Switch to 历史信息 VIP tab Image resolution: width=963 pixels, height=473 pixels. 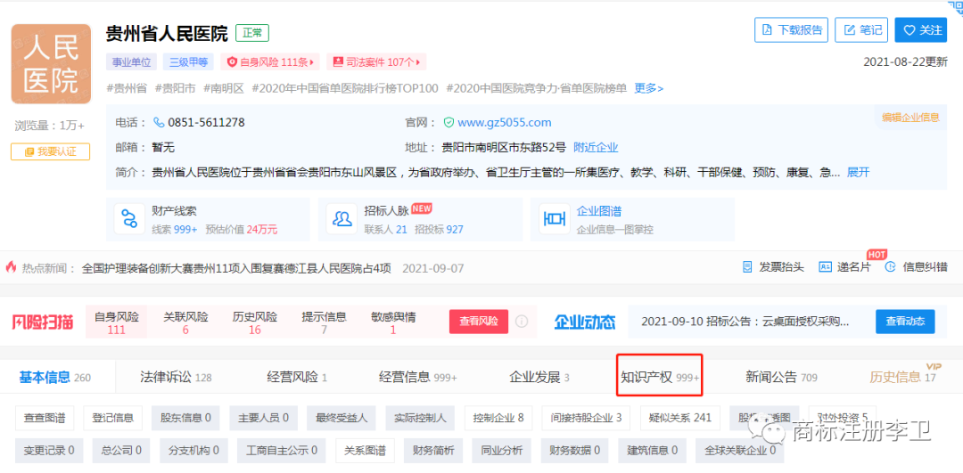tap(902, 377)
